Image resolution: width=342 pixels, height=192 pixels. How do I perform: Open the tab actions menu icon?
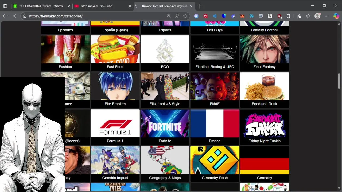tap(5, 6)
